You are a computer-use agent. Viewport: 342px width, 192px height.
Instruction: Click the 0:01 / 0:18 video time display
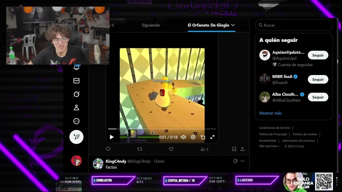(168, 137)
